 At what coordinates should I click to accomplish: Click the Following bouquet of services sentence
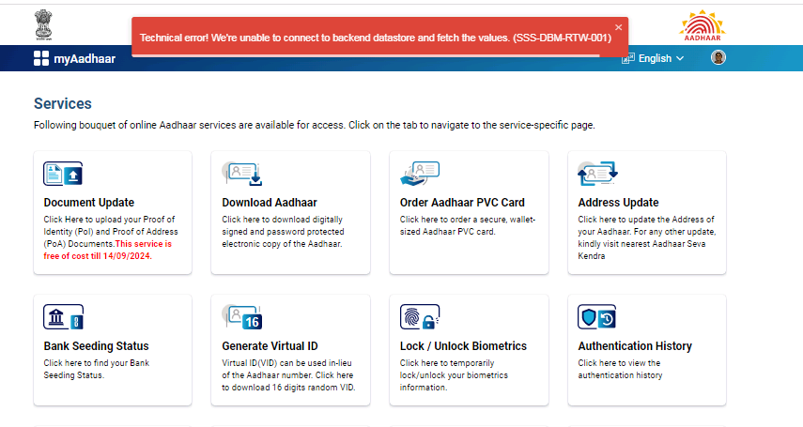click(x=315, y=125)
